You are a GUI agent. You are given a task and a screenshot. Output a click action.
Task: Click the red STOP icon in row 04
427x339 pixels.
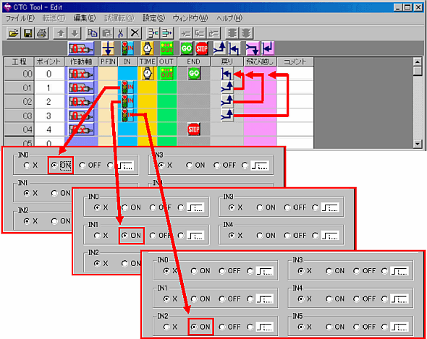pos(194,129)
